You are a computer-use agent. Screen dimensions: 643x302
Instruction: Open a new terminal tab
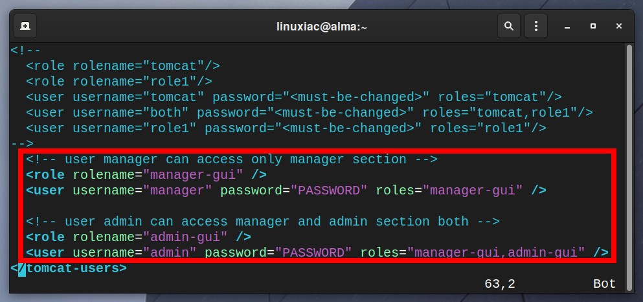pyautogui.click(x=25, y=27)
